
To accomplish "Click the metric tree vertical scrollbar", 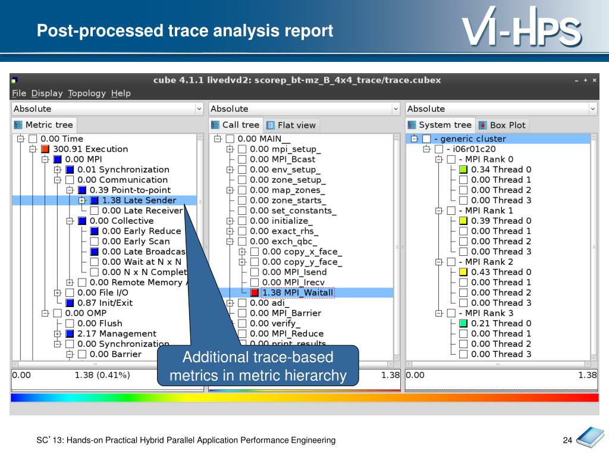I will [x=200, y=247].
